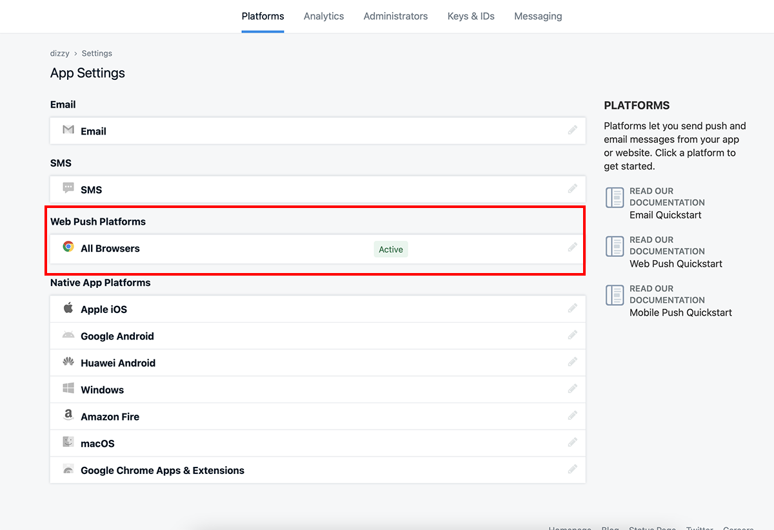Click the macOS Finder icon
The height and width of the screenshot is (530, 774).
pyautogui.click(x=68, y=442)
